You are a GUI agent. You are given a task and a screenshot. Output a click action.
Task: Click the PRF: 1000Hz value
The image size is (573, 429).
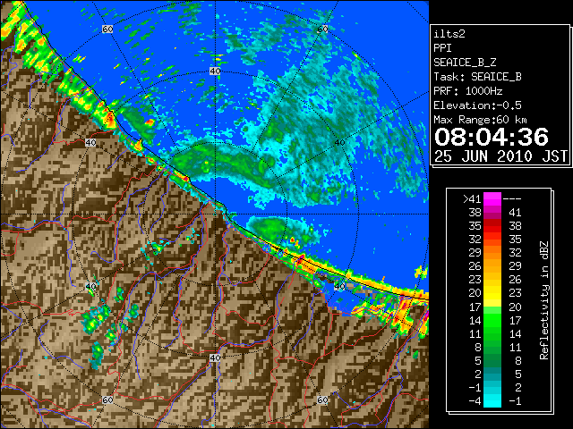[x=467, y=91]
